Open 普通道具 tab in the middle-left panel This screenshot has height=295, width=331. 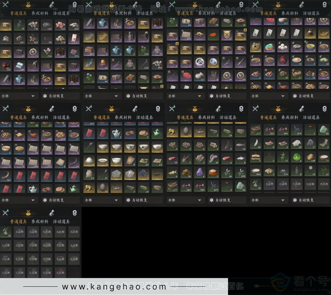click(x=18, y=117)
